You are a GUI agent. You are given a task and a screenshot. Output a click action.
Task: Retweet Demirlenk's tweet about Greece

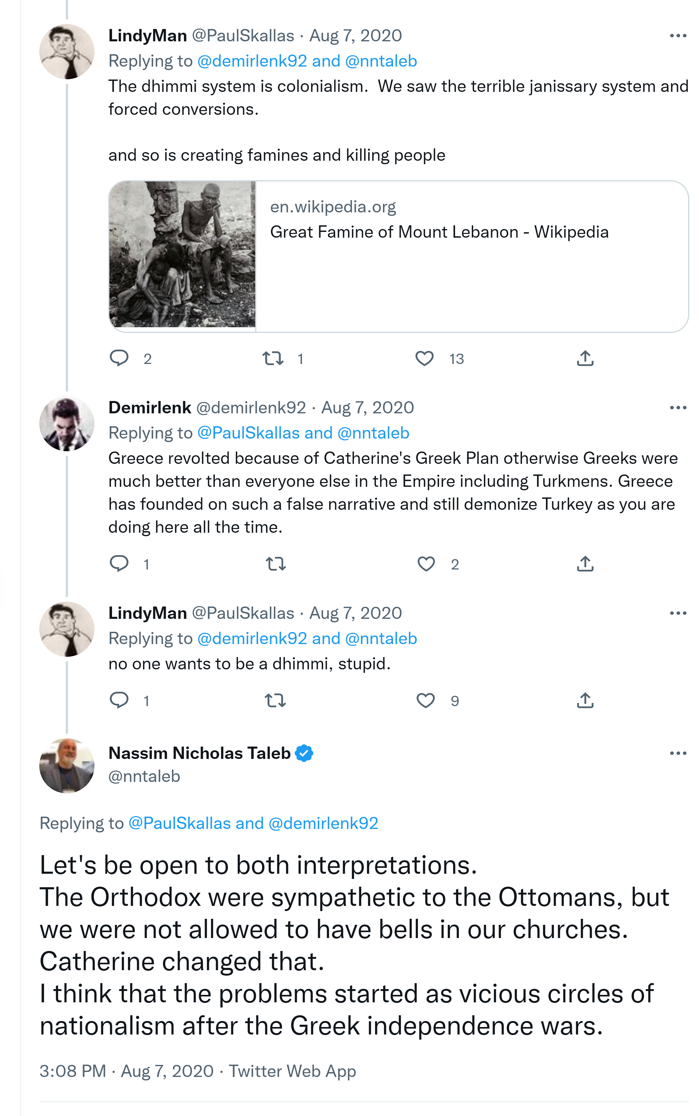276,564
